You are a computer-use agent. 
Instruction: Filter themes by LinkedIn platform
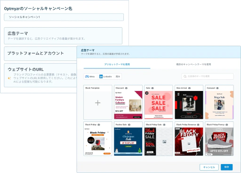[x=105, y=76]
